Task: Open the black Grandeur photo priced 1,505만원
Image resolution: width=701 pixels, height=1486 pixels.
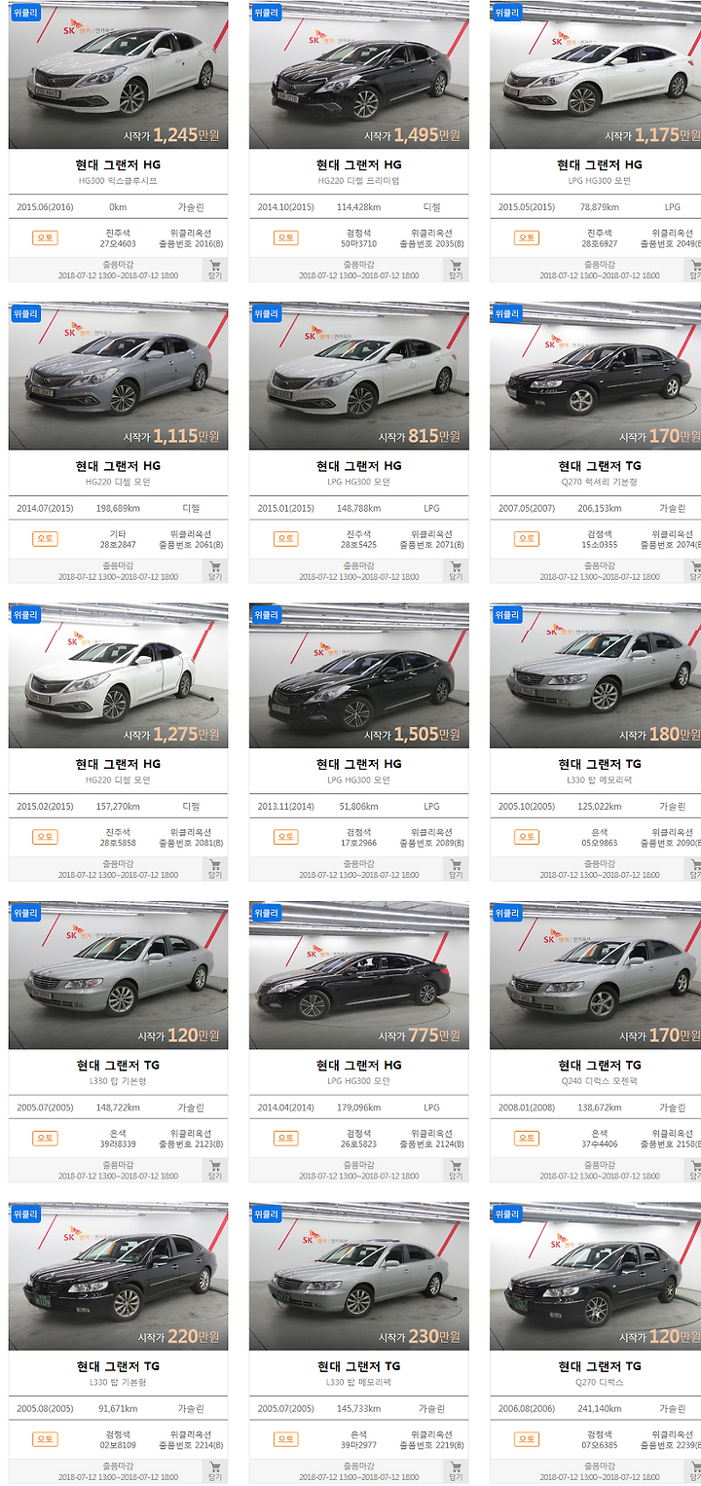Action: pos(358,676)
